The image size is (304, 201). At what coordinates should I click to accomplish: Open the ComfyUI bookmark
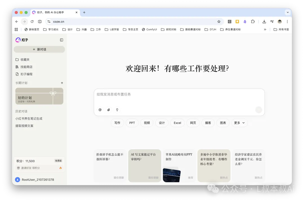(149, 30)
